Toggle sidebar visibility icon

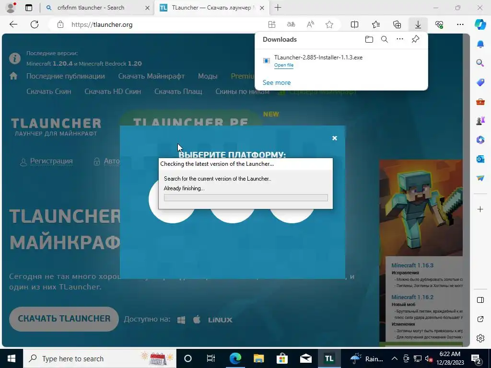click(x=480, y=300)
